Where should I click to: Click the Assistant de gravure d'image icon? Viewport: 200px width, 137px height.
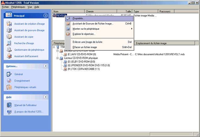point(9,30)
